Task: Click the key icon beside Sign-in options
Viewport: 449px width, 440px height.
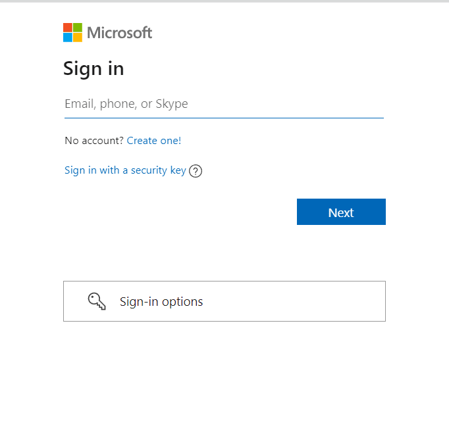Action: point(97,301)
